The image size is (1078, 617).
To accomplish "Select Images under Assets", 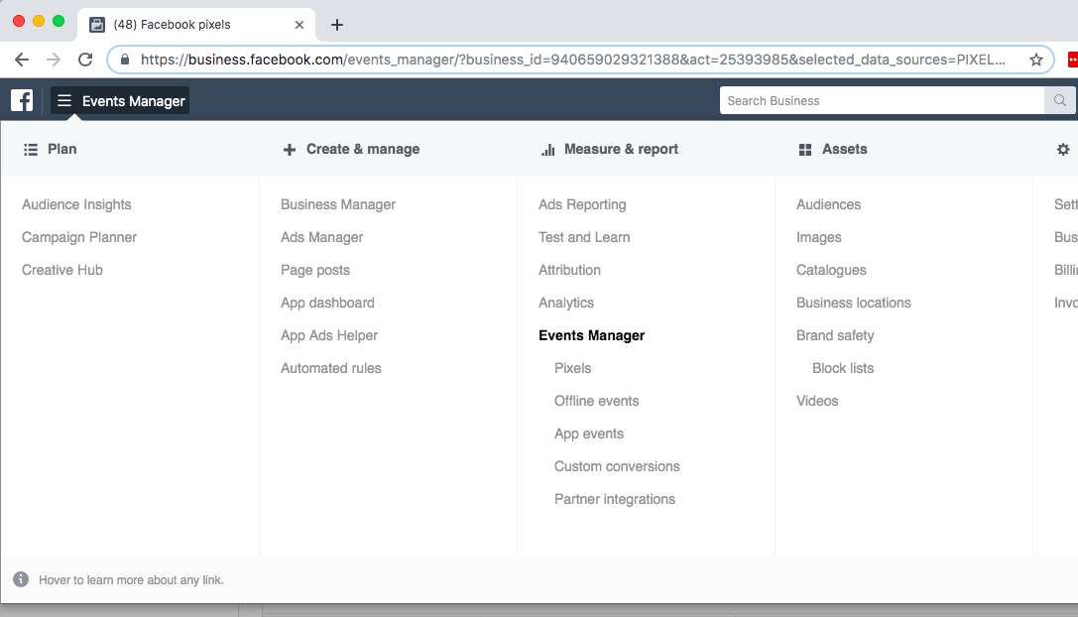I will 819,237.
